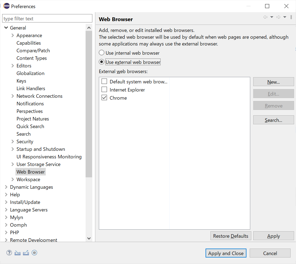Screen dimensions: 296x264
Task: Select Project Natures in the tree
Action: [x=33, y=119]
